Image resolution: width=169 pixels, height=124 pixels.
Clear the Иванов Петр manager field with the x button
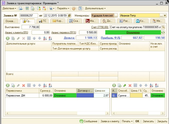coord(165,16)
